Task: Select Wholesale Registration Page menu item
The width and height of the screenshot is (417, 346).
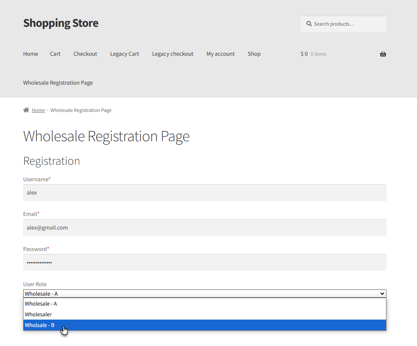Action: (58, 83)
